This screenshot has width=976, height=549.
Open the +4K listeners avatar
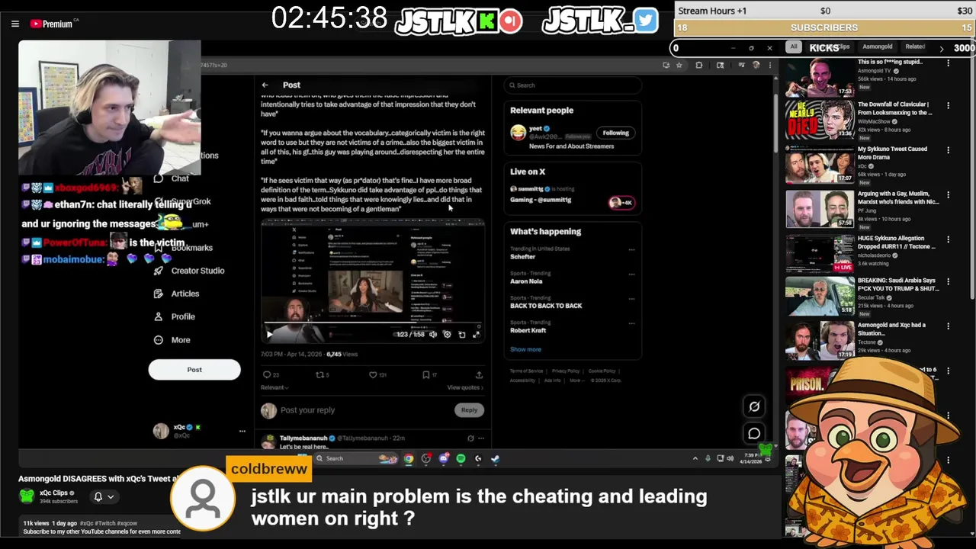click(621, 202)
